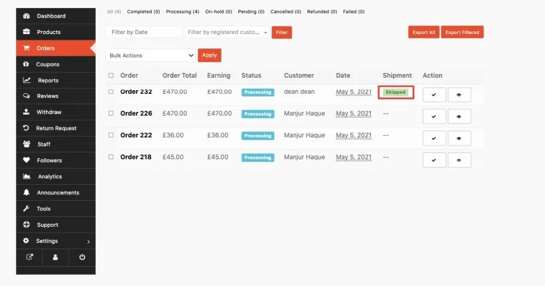Click the Filter by Date field
This screenshot has height=286, width=545.
[144, 32]
